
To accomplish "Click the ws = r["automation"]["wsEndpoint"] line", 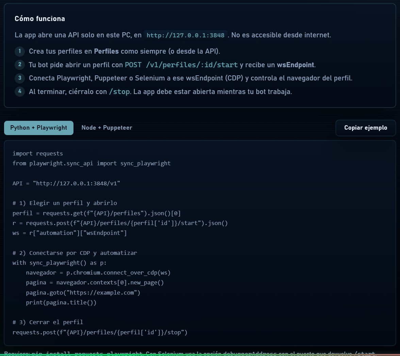I will click(x=70, y=233).
